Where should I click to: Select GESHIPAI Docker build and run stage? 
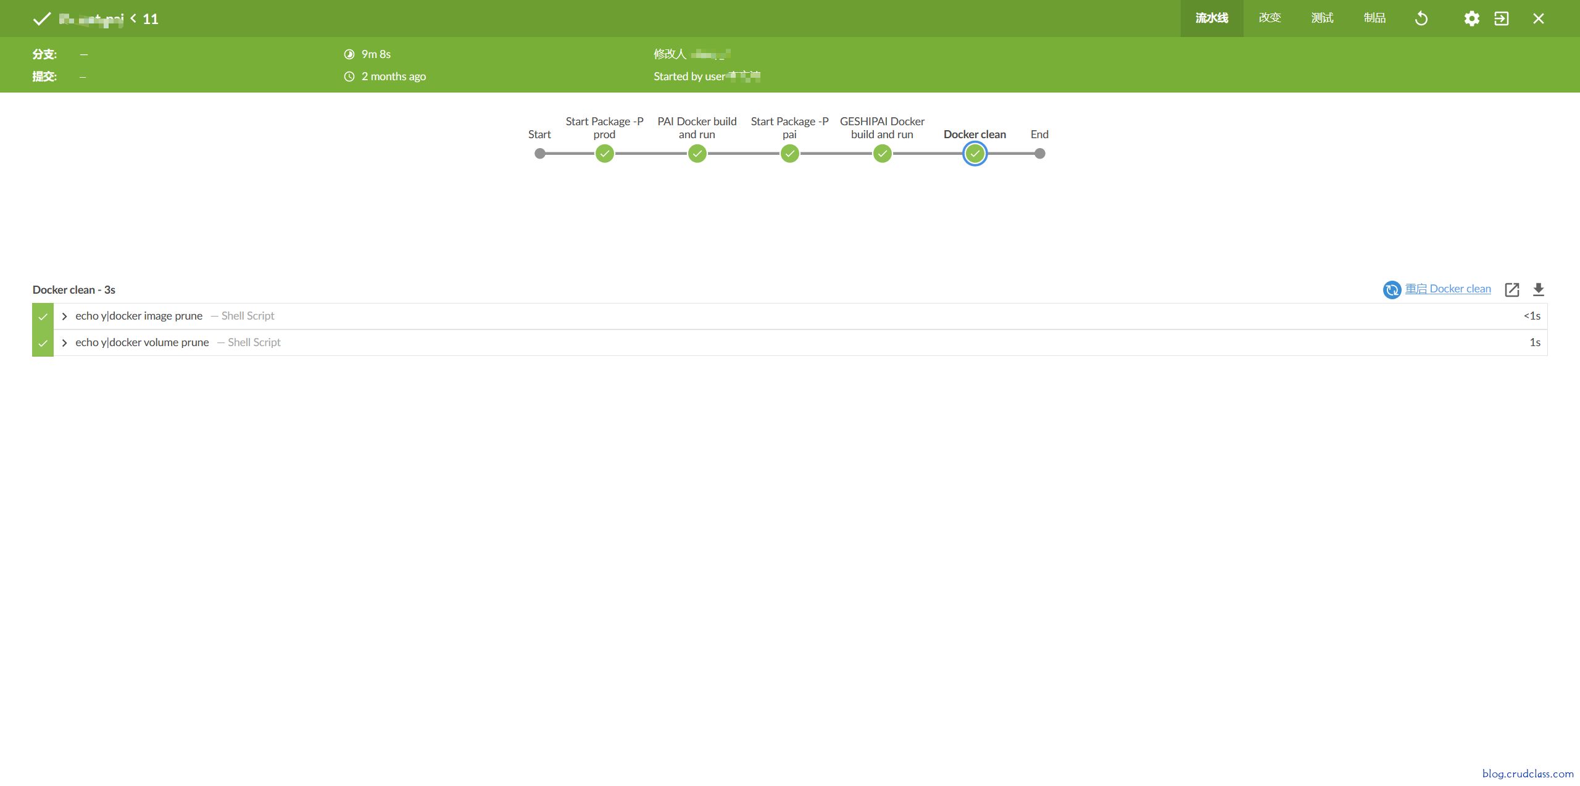(882, 154)
